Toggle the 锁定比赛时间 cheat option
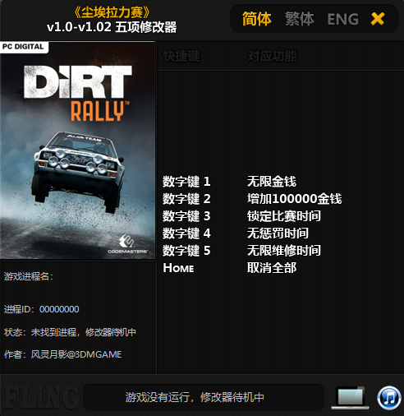Image resolution: width=404 pixels, height=416 pixels. point(284,216)
